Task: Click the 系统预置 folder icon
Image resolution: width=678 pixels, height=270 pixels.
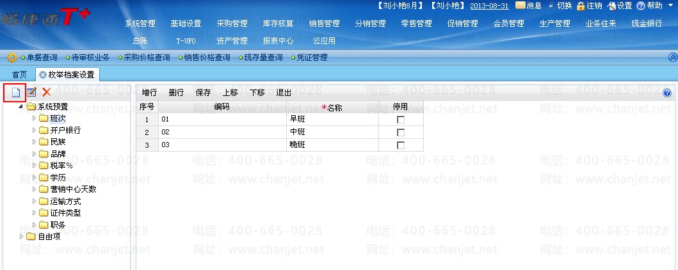Action: click(x=31, y=106)
